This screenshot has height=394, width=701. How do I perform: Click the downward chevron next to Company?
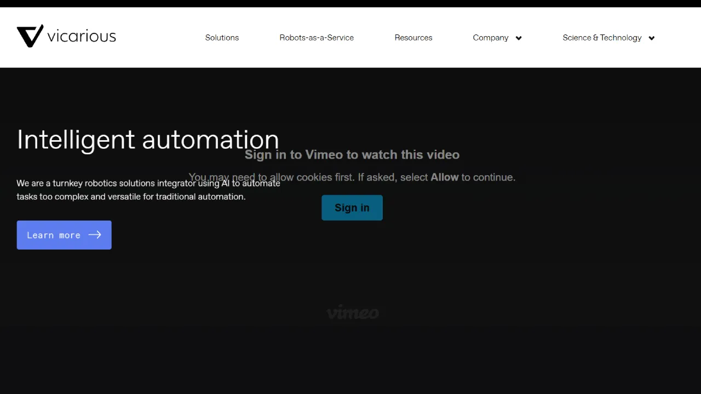click(518, 38)
